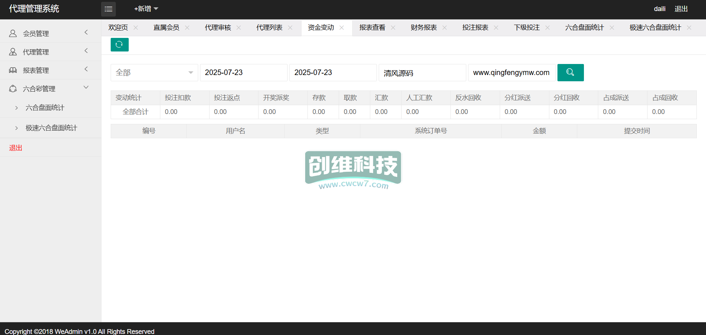The width and height of the screenshot is (706, 335).
Task: Switch to the 代理审核 tab
Action: coord(218,28)
